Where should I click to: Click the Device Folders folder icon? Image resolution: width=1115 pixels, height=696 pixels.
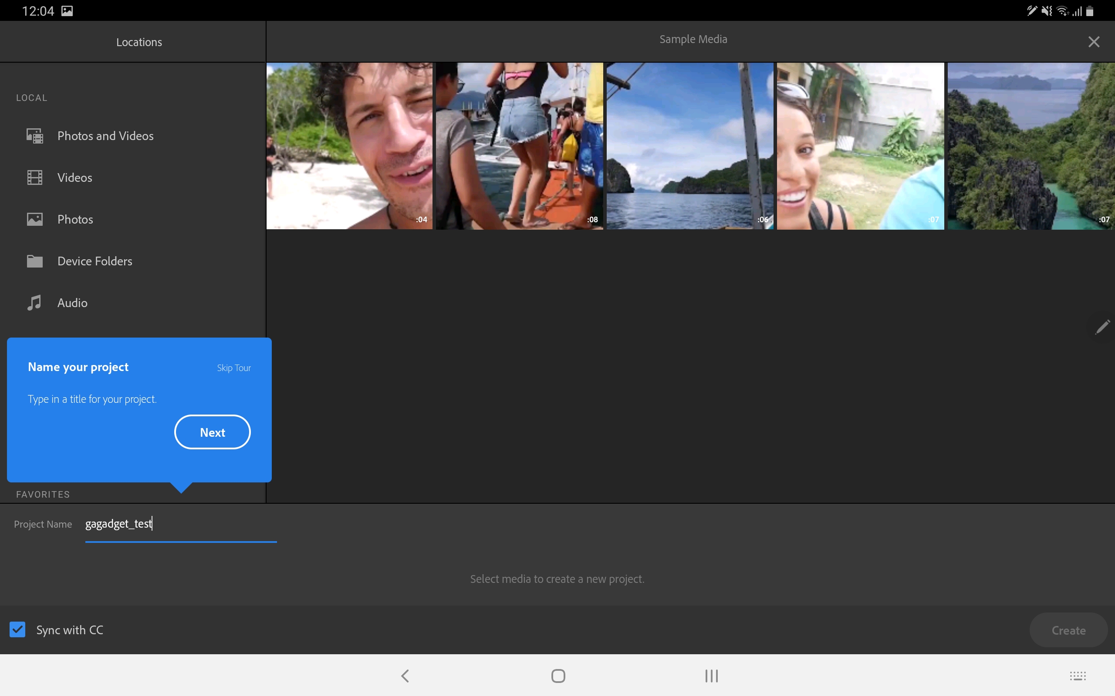pos(34,261)
